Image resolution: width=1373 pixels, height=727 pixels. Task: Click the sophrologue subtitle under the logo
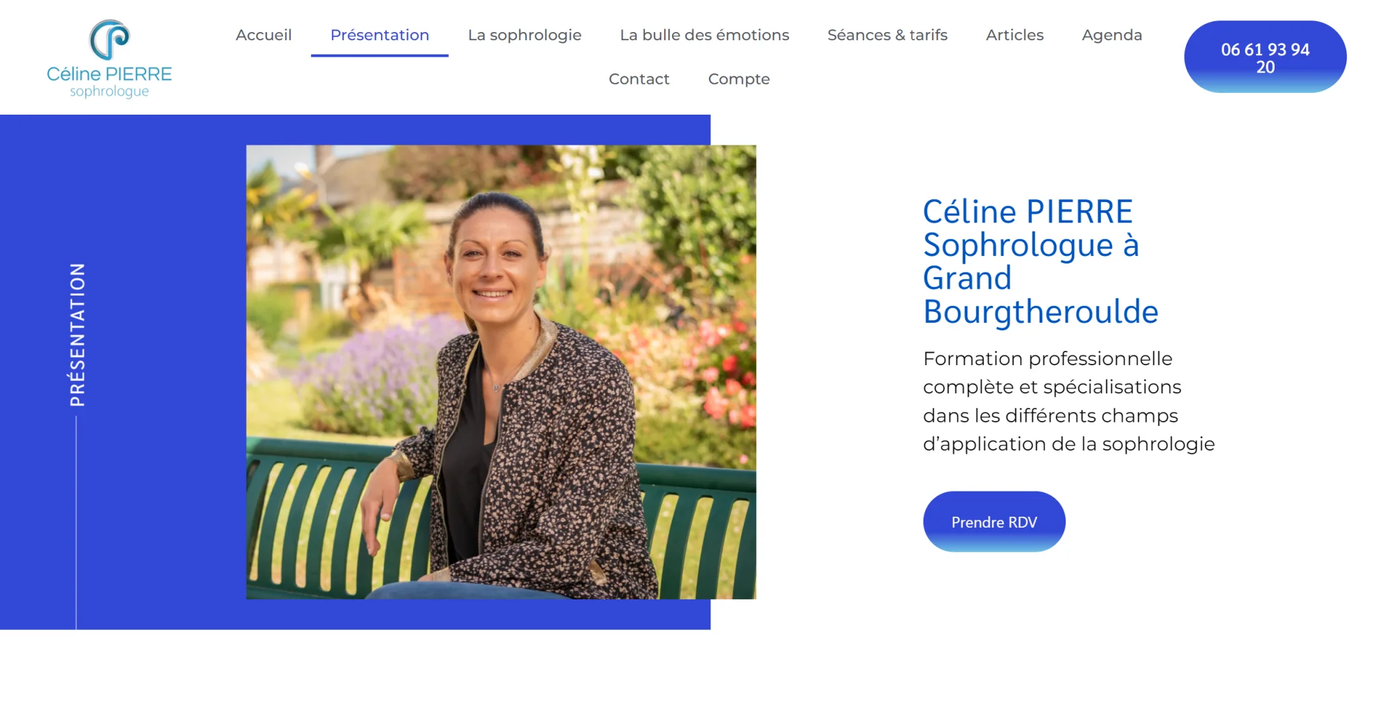tap(109, 91)
